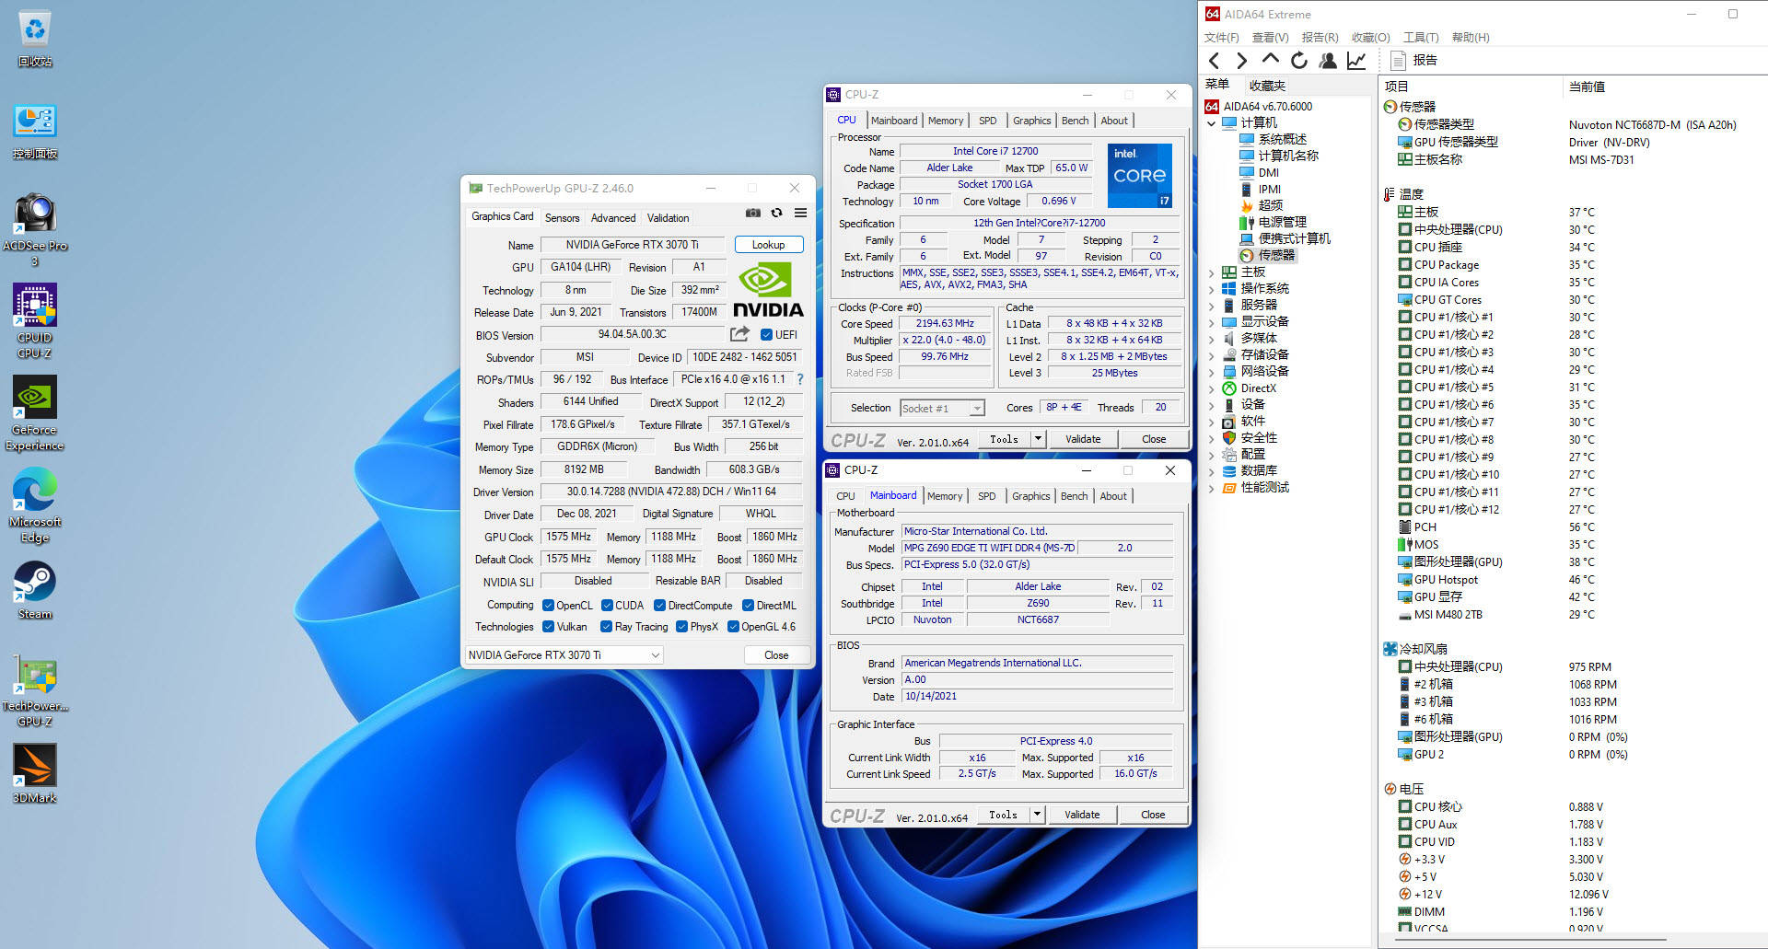Toggle the DirectCompute checkbox
Viewport: 1768px width, 949px height.
pyautogui.click(x=659, y=605)
